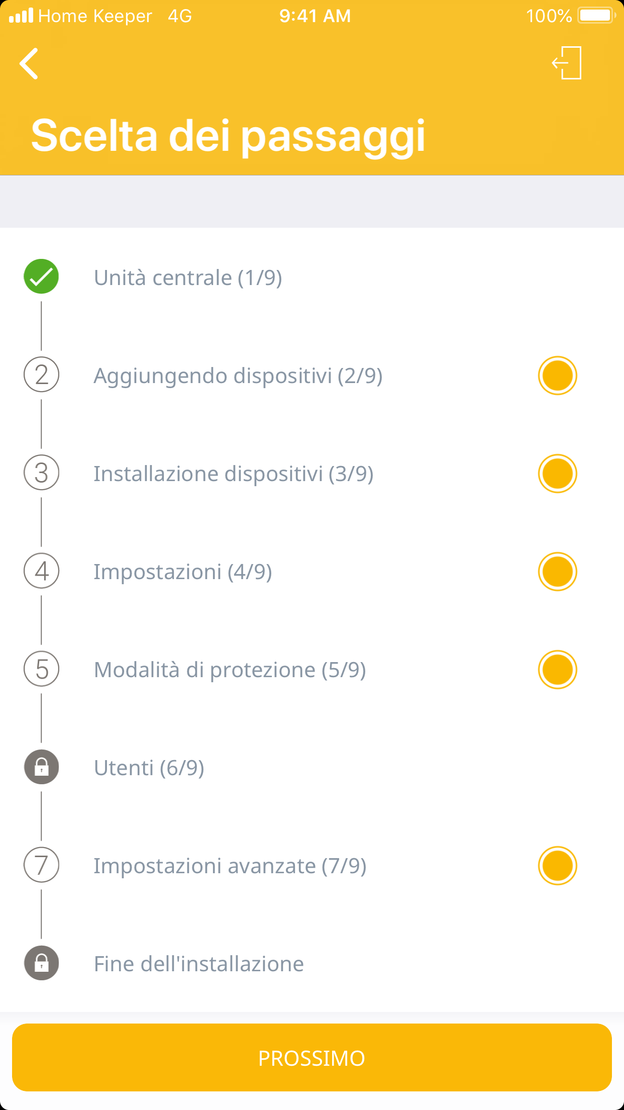Tap the exit wizard door icon
Image resolution: width=624 pixels, height=1110 pixels.
(x=567, y=63)
